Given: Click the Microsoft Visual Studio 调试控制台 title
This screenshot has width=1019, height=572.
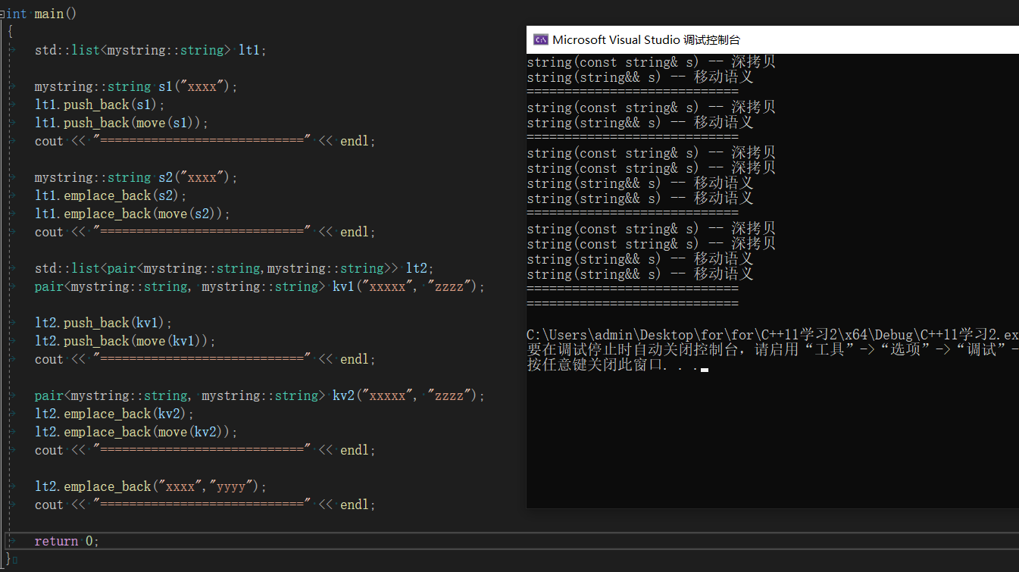Looking at the screenshot, I should 646,40.
